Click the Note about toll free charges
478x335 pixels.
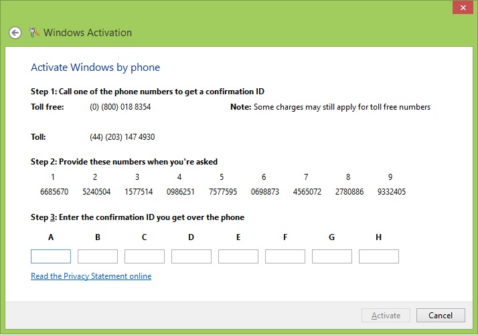pyautogui.click(x=331, y=107)
